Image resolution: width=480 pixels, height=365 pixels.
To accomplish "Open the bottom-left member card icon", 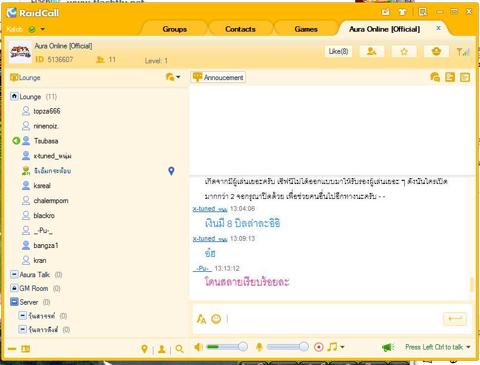I will (26, 349).
